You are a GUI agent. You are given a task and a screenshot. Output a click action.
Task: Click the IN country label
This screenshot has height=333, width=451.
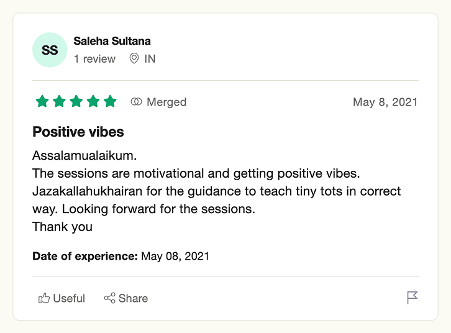point(150,58)
